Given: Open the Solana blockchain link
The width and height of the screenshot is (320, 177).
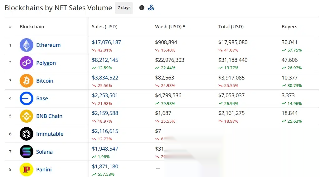Looking at the screenshot, I should tap(44, 152).
